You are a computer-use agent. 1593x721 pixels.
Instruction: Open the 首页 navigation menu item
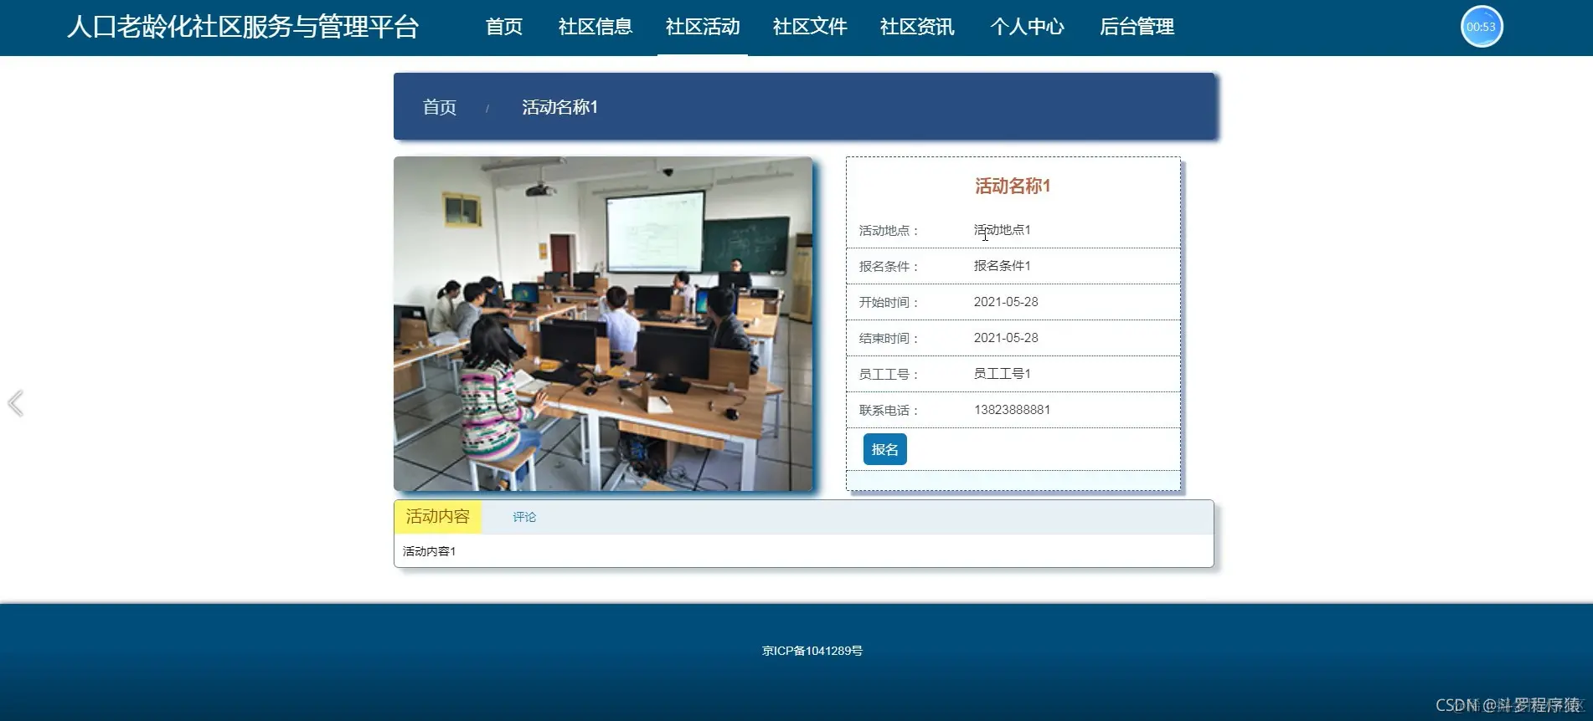[503, 27]
